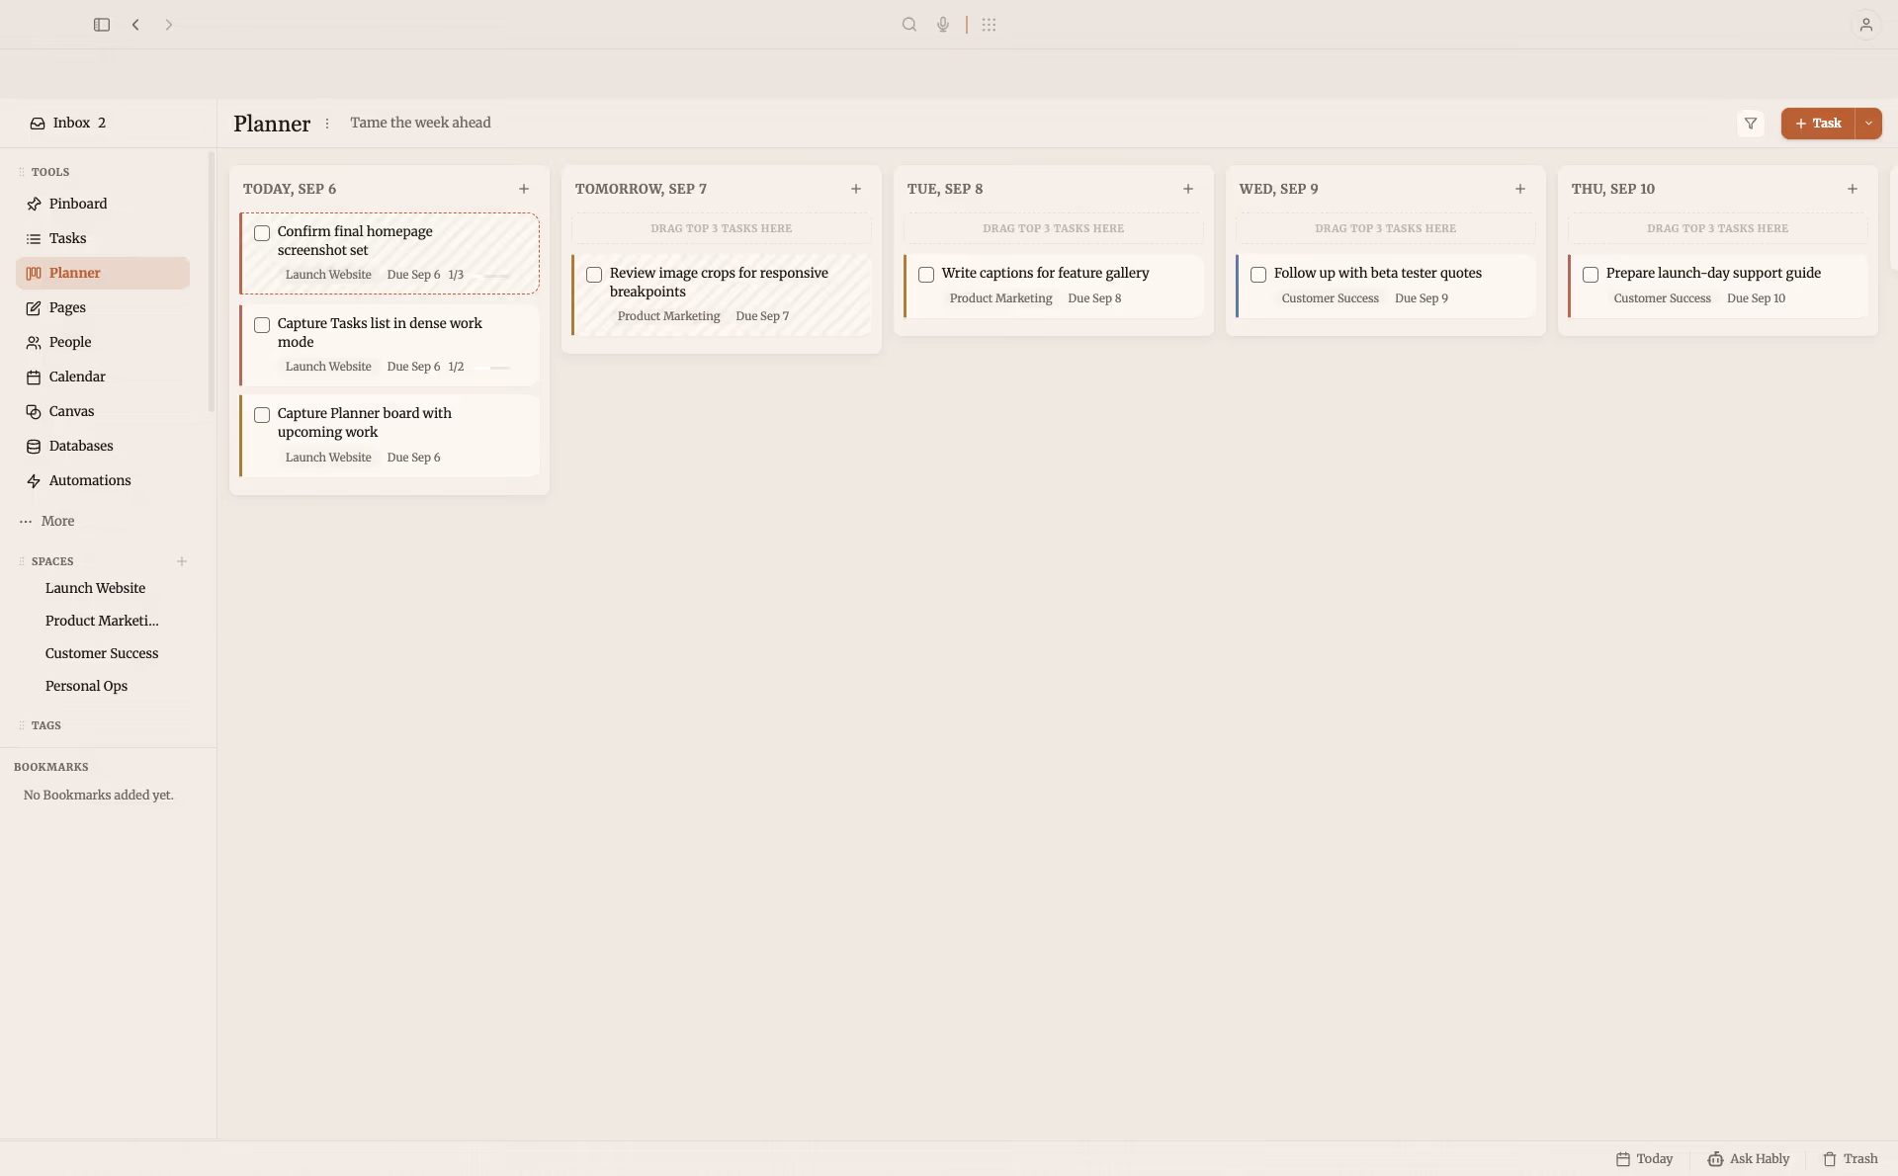Open Inbox with 2 items
This screenshot has height=1176, width=1898.
click(x=67, y=123)
